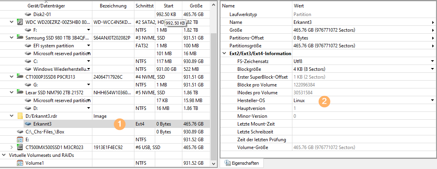
Task: Open the FS-Zeichensatz Utf8 dropdown
Action: 432,61
